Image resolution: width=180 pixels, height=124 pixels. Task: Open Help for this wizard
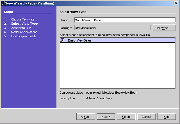tap(167, 117)
